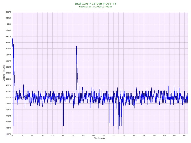The width and height of the screenshot is (191, 143).
Task: Select the 60 second x-axis label
Action: (32, 136)
